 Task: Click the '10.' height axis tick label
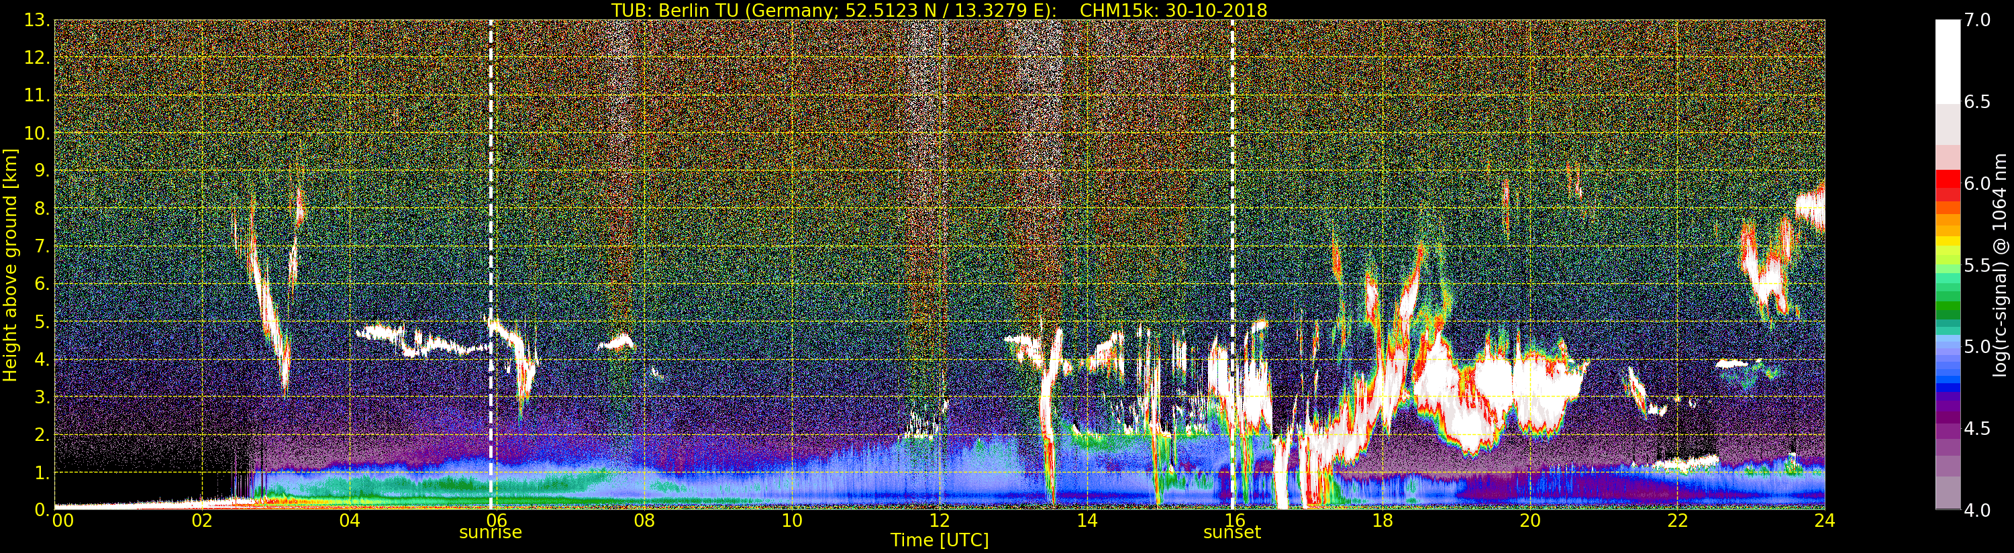pyautogui.click(x=36, y=133)
